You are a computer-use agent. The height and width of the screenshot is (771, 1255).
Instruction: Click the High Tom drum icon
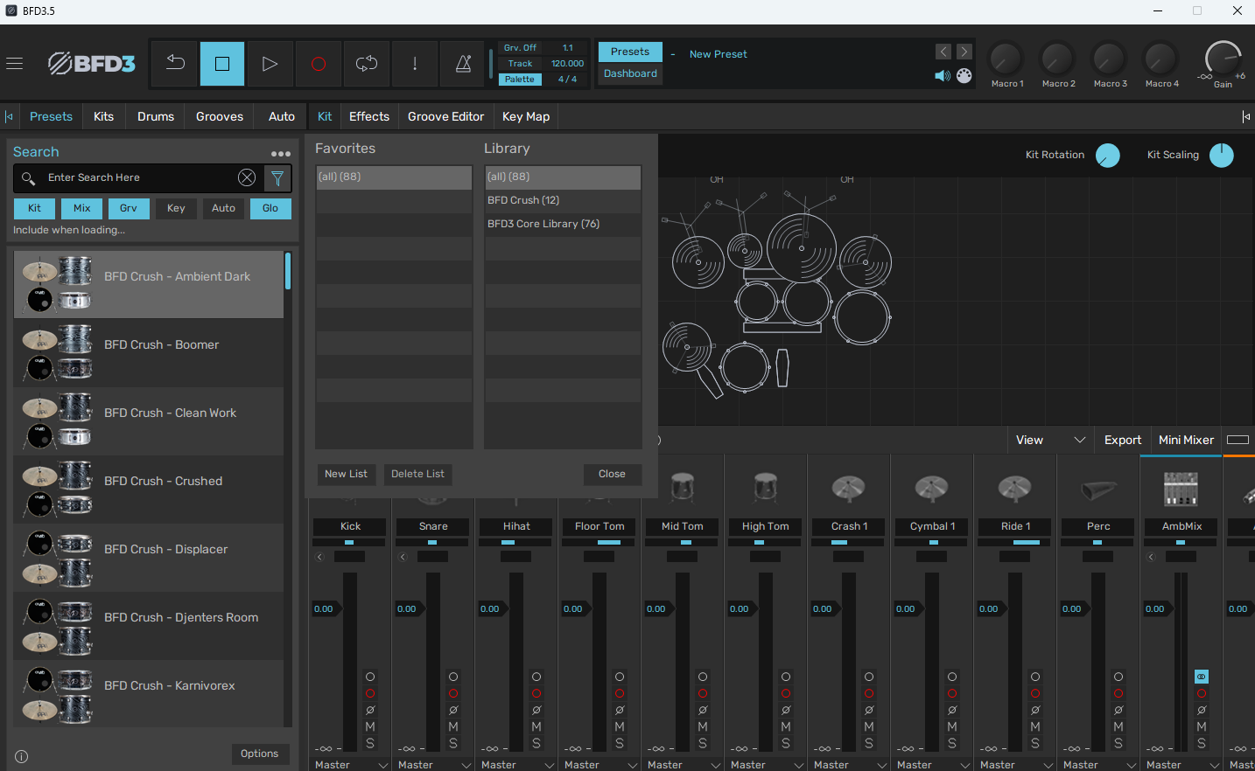click(766, 488)
